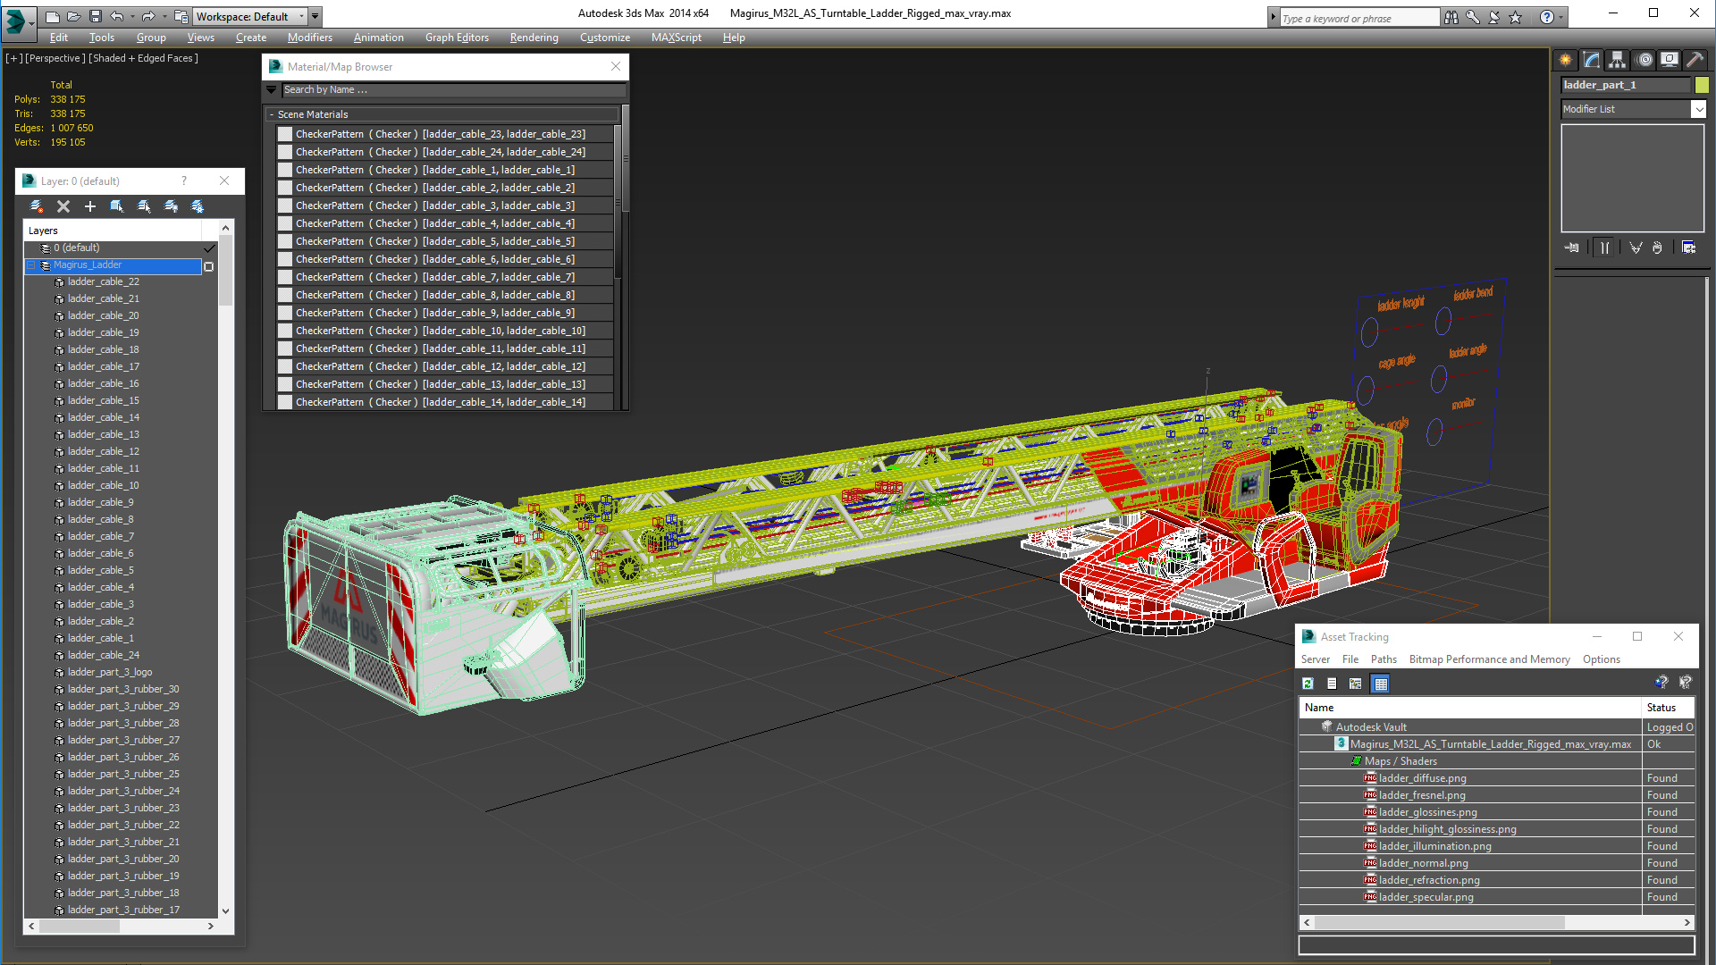Click the Project Folder icon near Workspace
Image resolution: width=1716 pixels, height=965 pixels.
click(x=181, y=16)
